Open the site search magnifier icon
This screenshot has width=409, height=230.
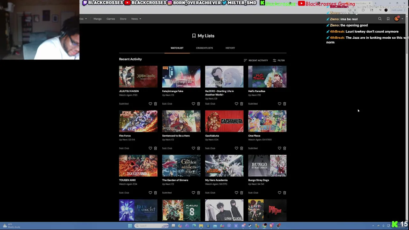380,19
